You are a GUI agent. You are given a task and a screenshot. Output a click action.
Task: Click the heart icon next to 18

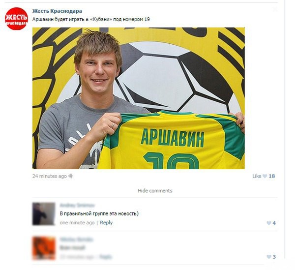265,176
